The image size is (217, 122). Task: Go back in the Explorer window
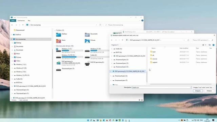[x=12, y=25]
